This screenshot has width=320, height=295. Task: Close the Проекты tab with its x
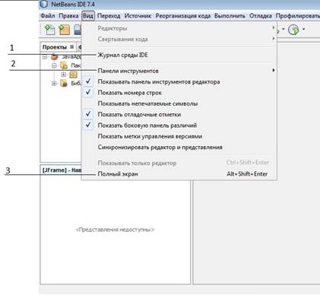coord(72,47)
